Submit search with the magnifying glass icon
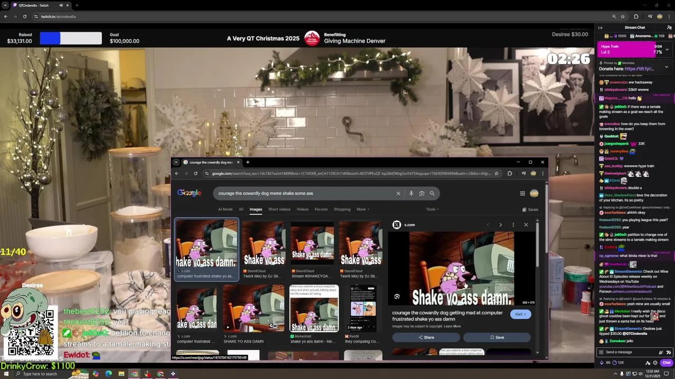The image size is (675, 379). coord(432,193)
